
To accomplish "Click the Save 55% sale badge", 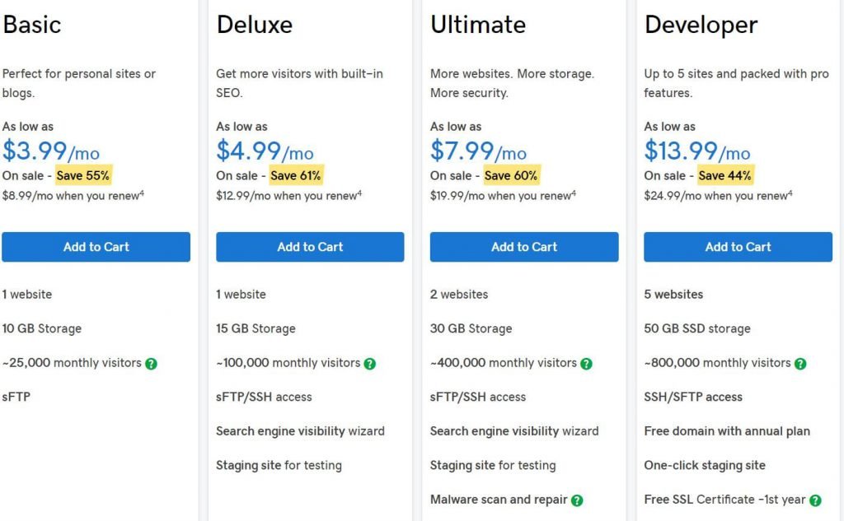I will [83, 175].
